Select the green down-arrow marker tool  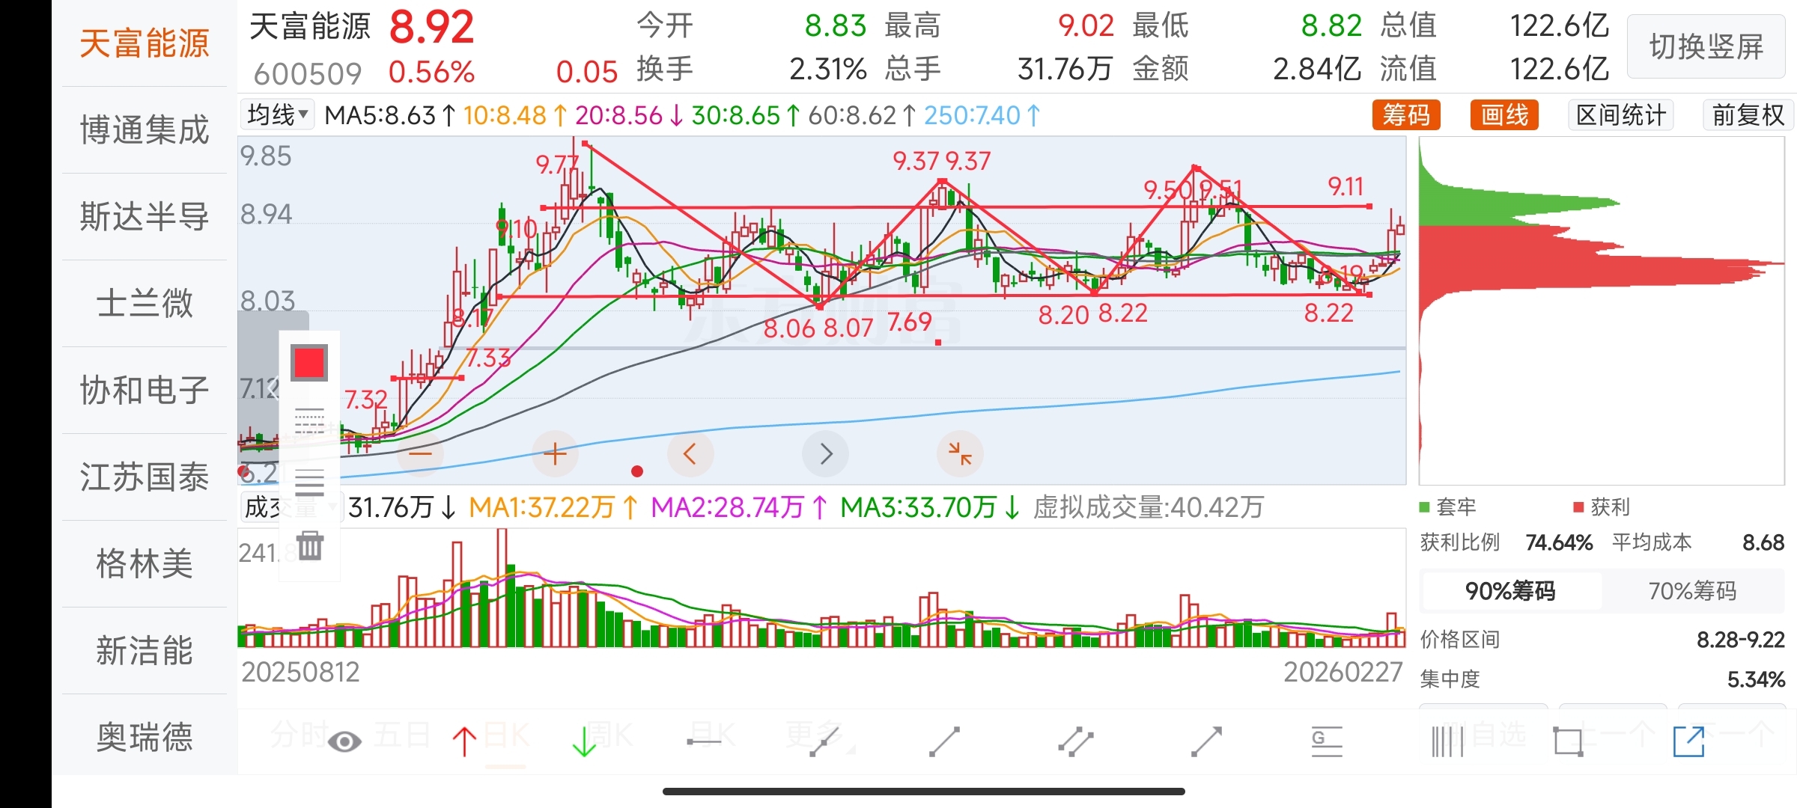click(584, 741)
